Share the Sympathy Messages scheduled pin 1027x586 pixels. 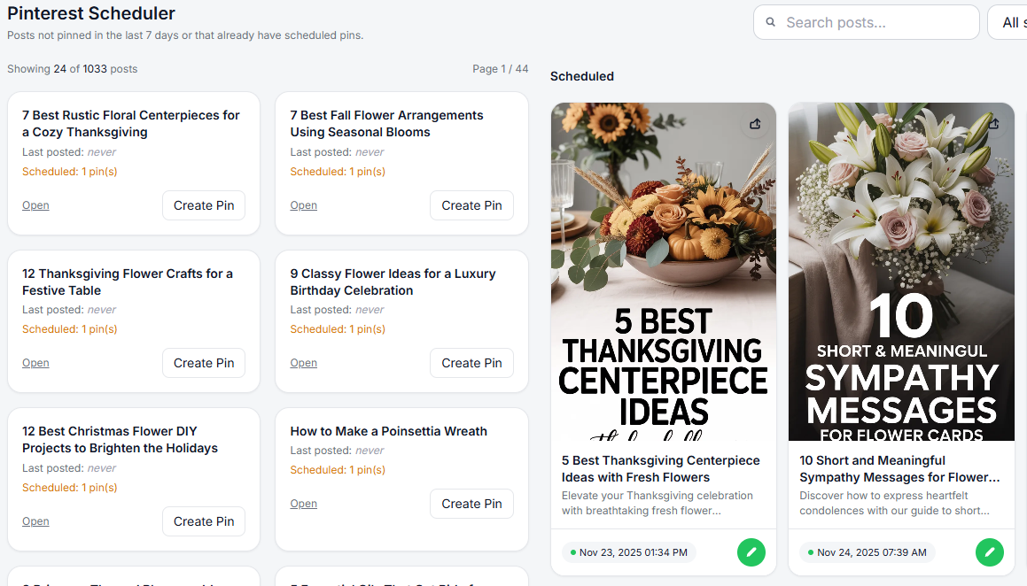pyautogui.click(x=993, y=124)
